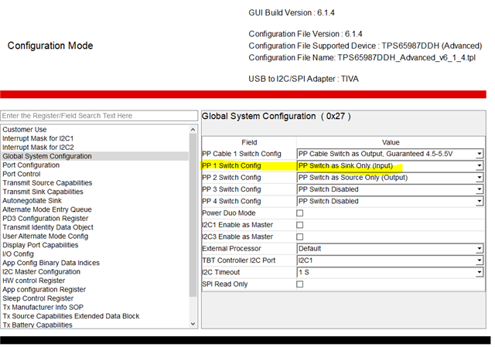Click PP Cable 1 Switch Config field label

[241, 154]
